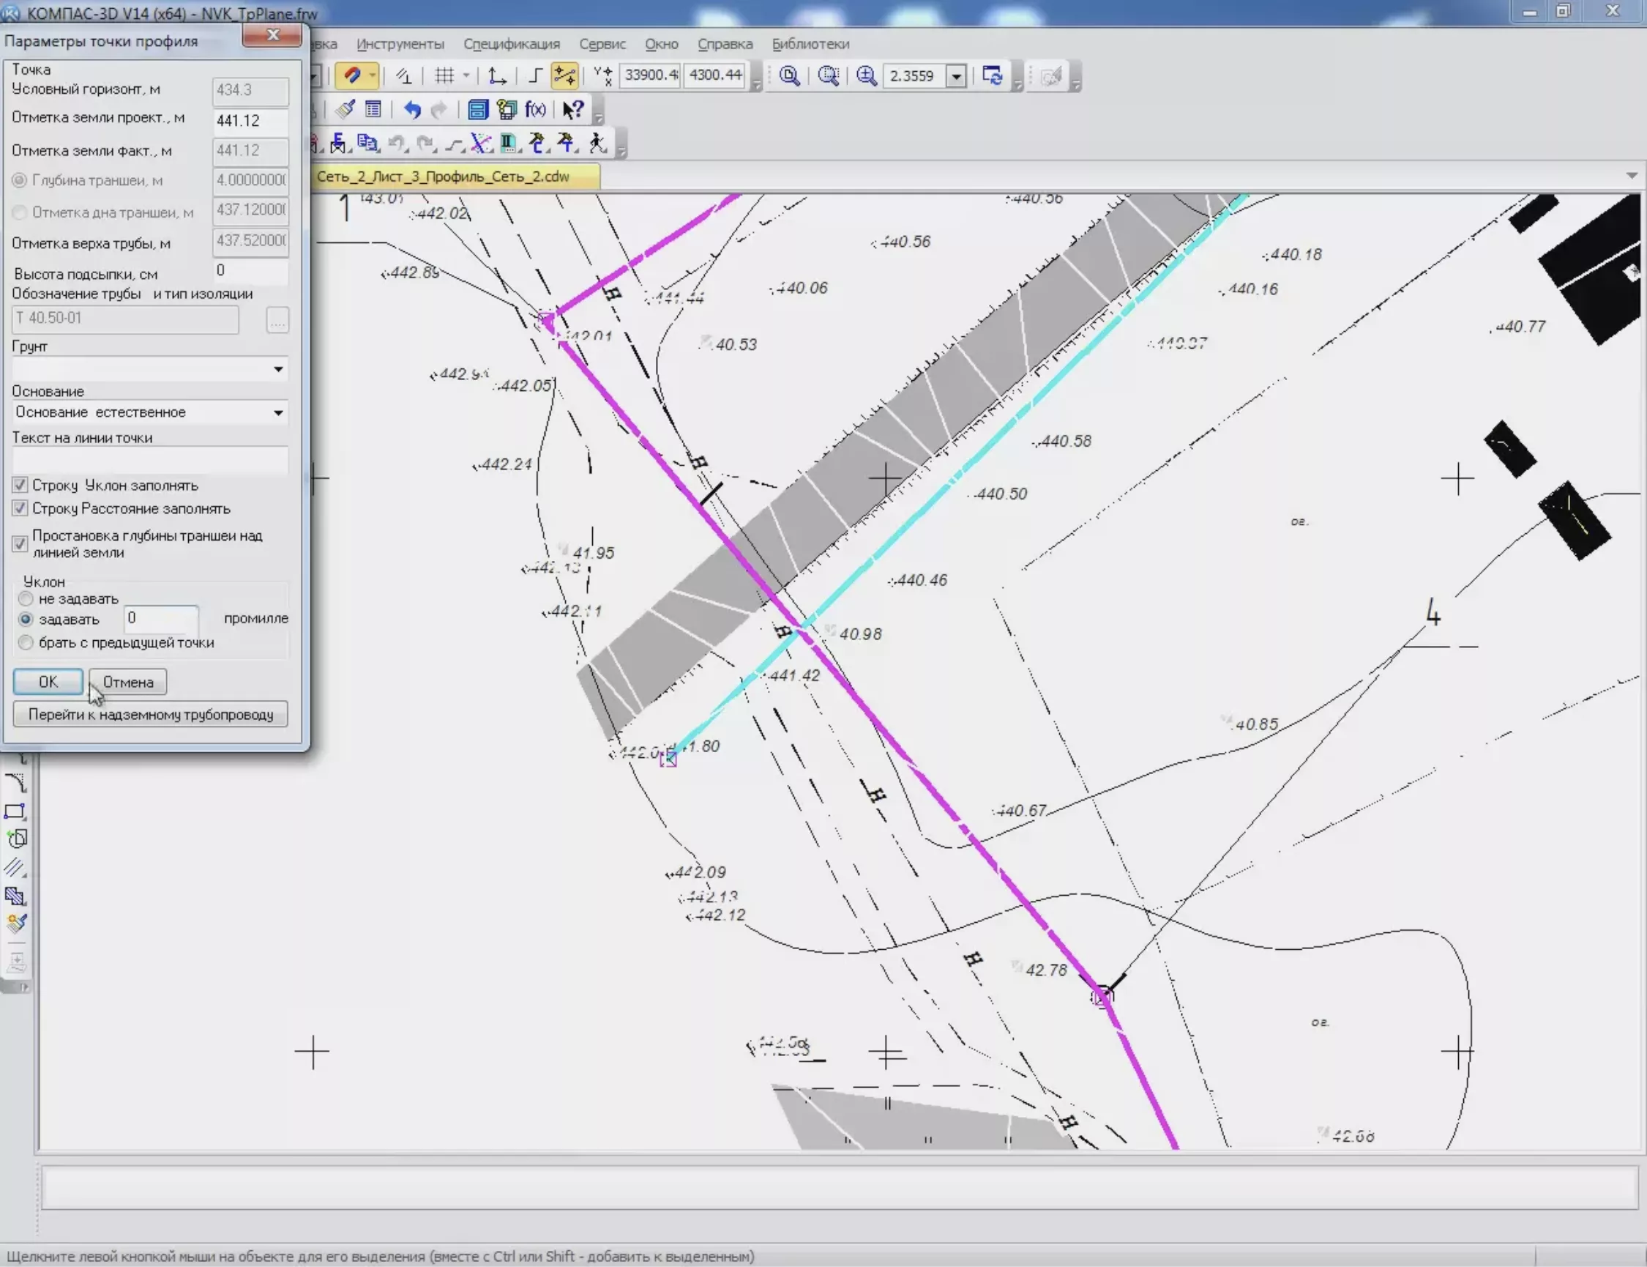The image size is (1647, 1267).
Task: Click 'Перейти к надземному трубопроводу' button
Action: (x=150, y=714)
